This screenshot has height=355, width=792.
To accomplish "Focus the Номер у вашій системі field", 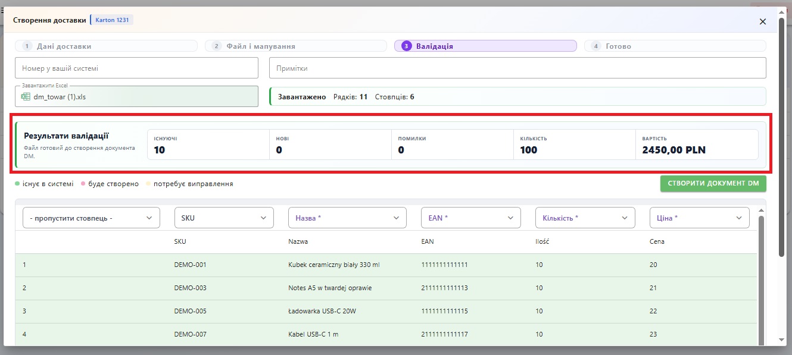I will pyautogui.click(x=137, y=68).
